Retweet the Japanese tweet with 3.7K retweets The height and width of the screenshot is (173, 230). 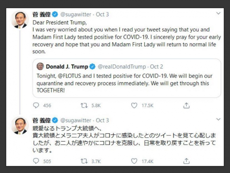85,161
